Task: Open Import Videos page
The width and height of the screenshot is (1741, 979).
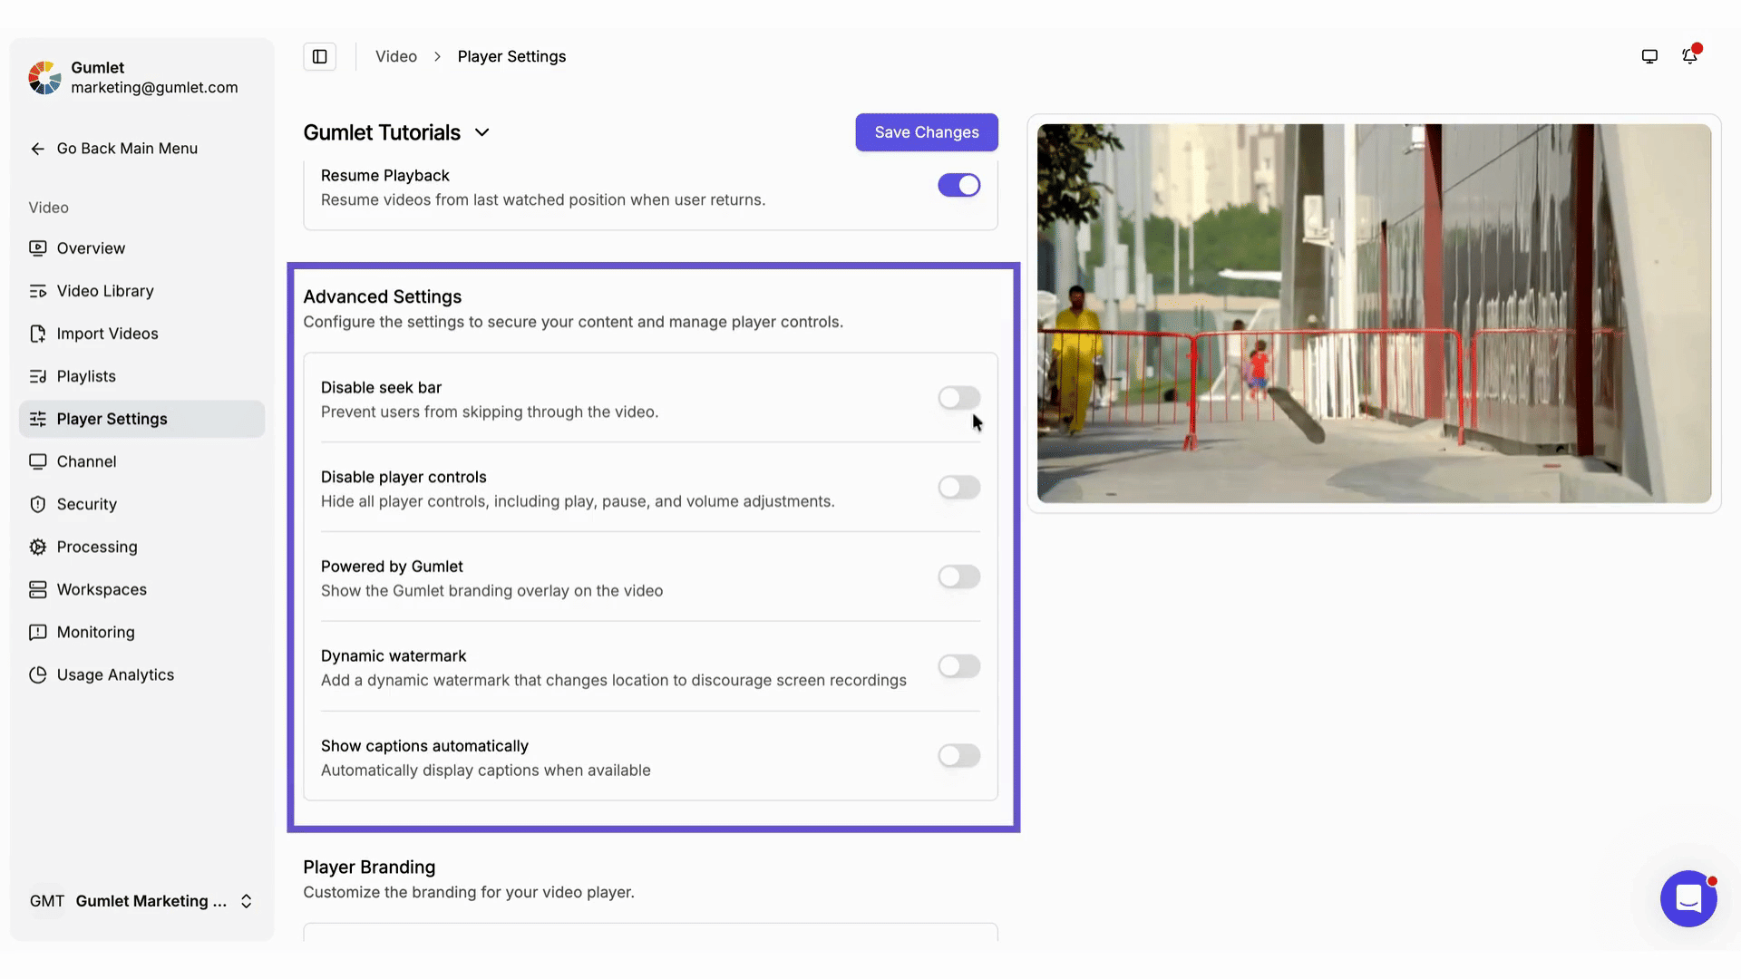Action: [x=141, y=334]
